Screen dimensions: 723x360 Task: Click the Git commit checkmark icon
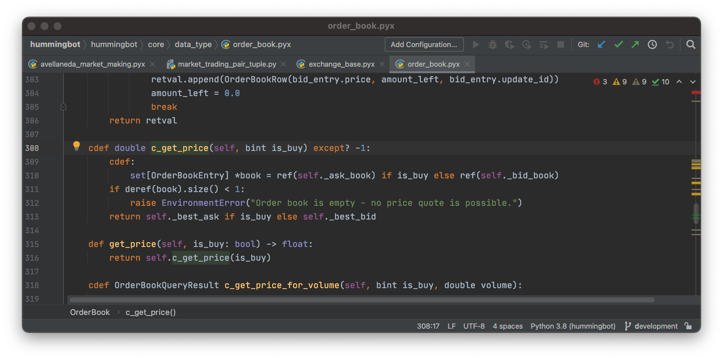click(x=618, y=44)
